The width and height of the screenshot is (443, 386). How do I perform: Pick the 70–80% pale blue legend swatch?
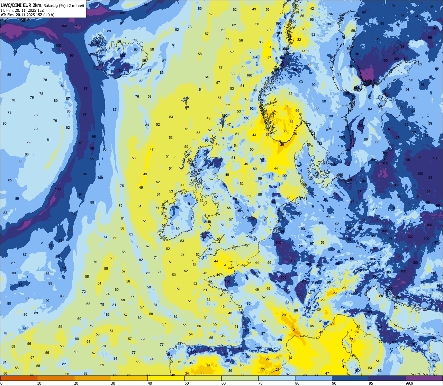tap(277, 378)
